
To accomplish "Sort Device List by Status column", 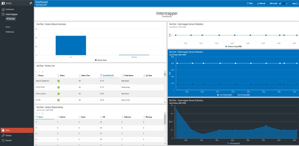I will pos(61,75).
